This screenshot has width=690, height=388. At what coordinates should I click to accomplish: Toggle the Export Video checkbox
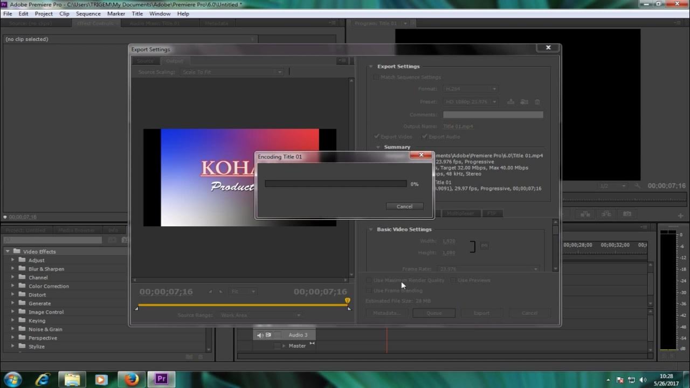pos(377,136)
